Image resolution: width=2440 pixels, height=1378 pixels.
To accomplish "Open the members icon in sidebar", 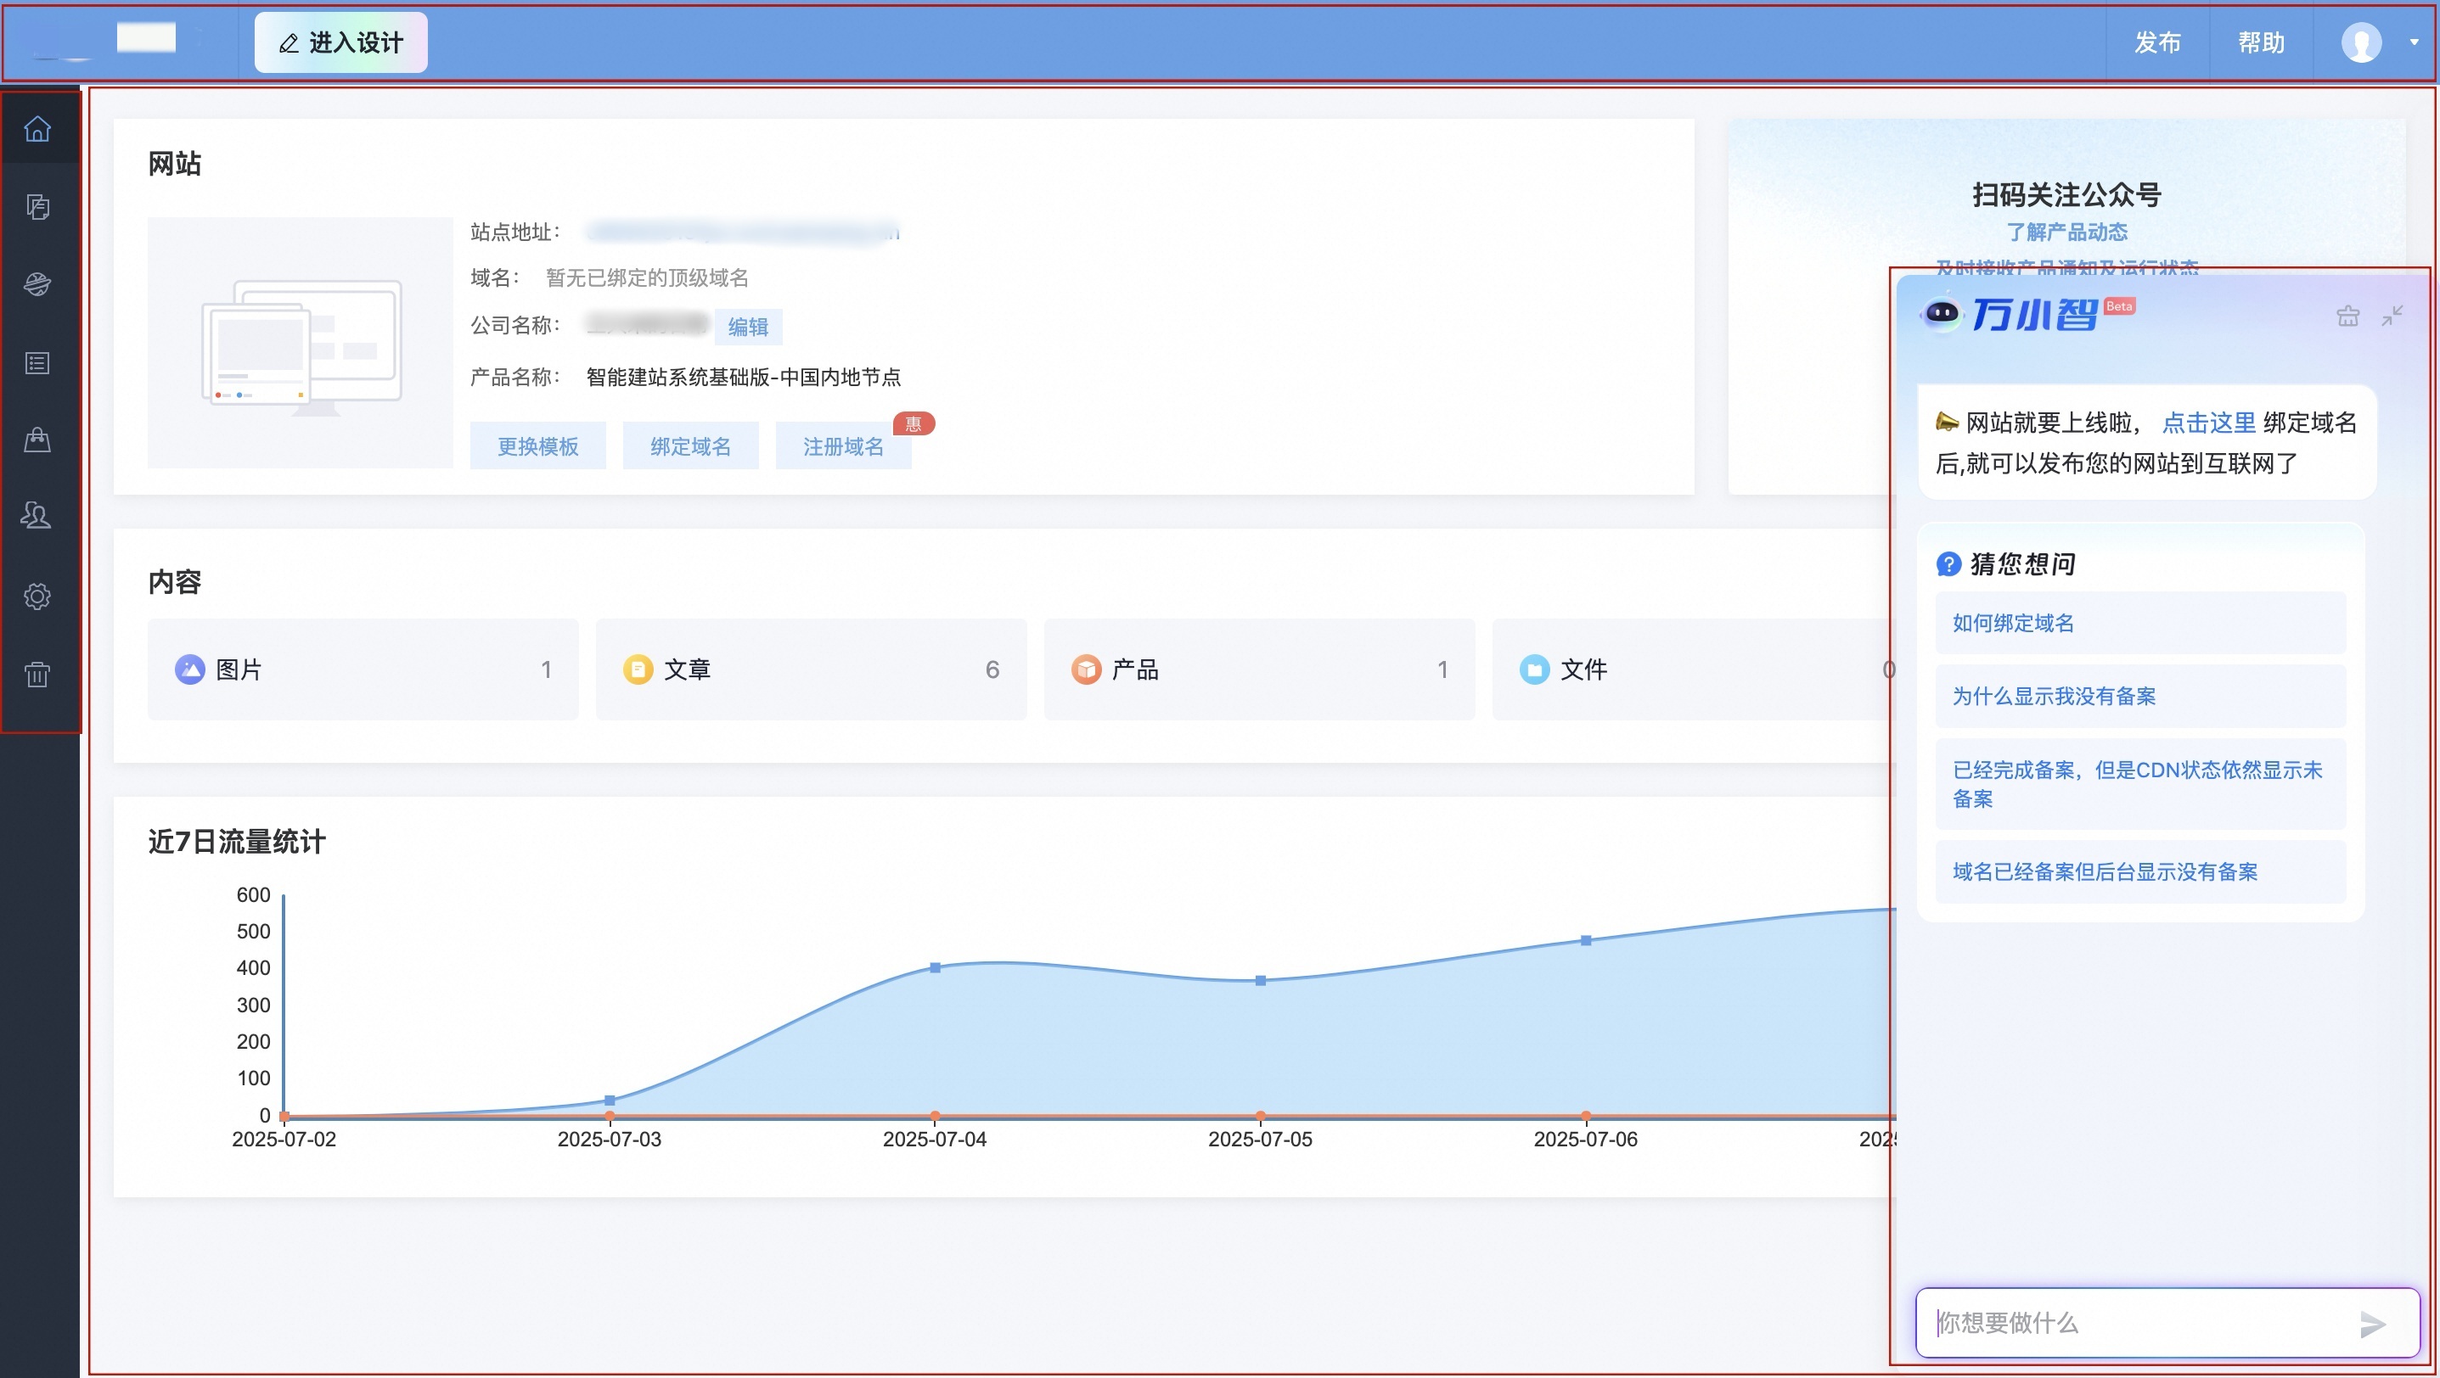I will [x=37, y=516].
